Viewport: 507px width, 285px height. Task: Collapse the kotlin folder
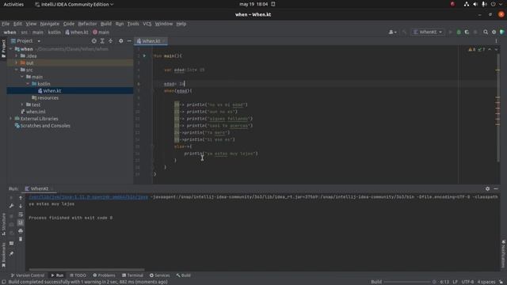click(x=29, y=84)
